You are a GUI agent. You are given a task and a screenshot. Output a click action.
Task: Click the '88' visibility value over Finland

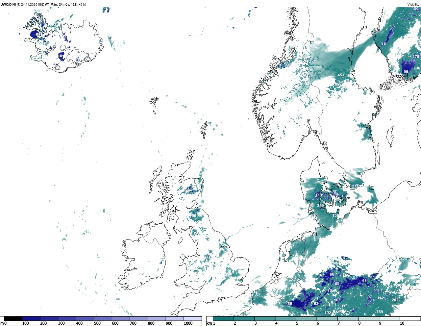click(x=384, y=43)
